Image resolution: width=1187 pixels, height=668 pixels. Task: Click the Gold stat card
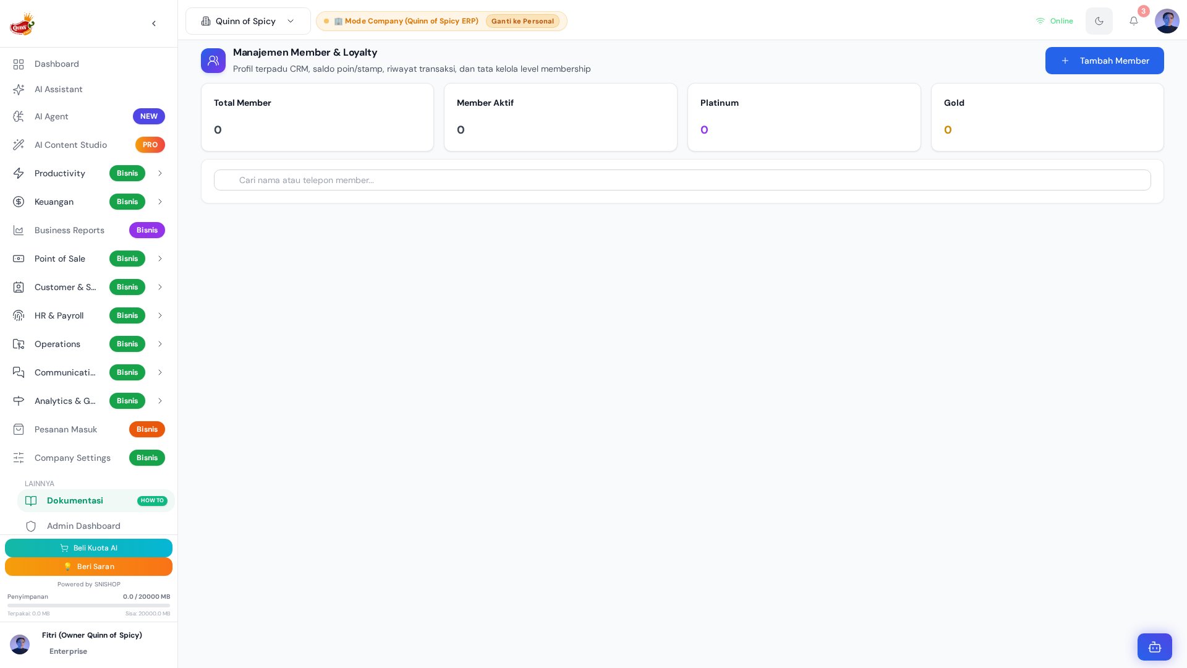click(1047, 118)
